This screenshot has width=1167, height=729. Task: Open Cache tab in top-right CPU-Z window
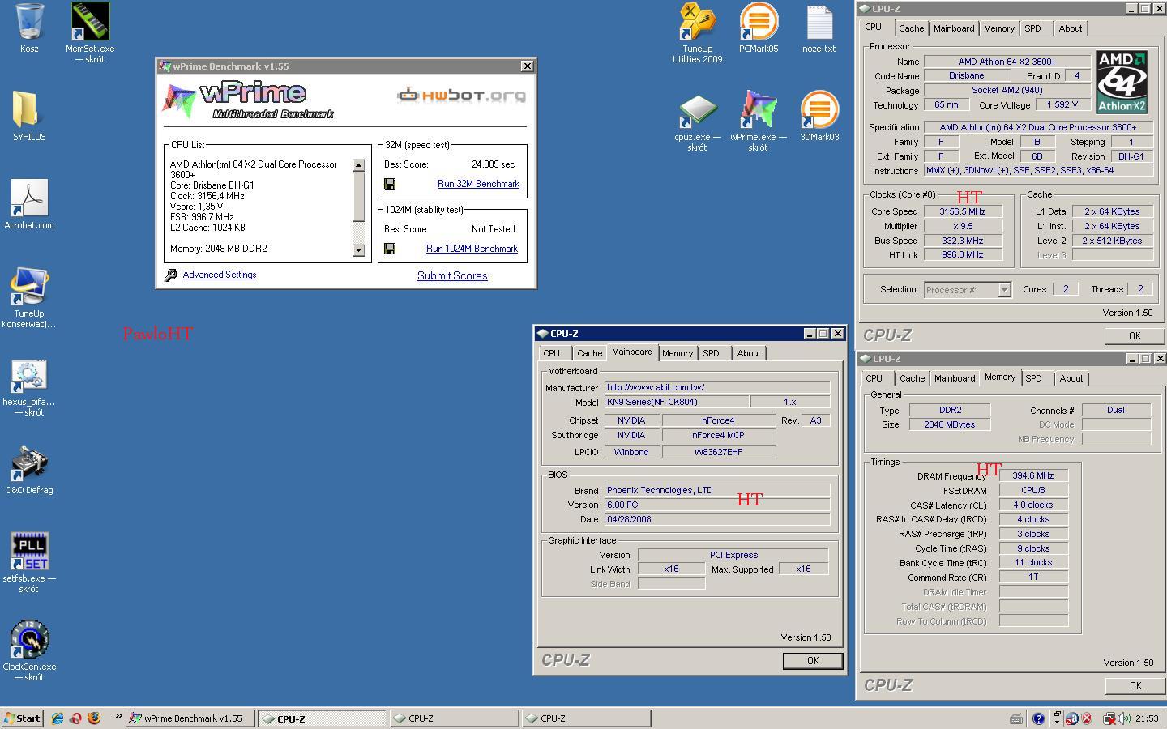tap(911, 28)
